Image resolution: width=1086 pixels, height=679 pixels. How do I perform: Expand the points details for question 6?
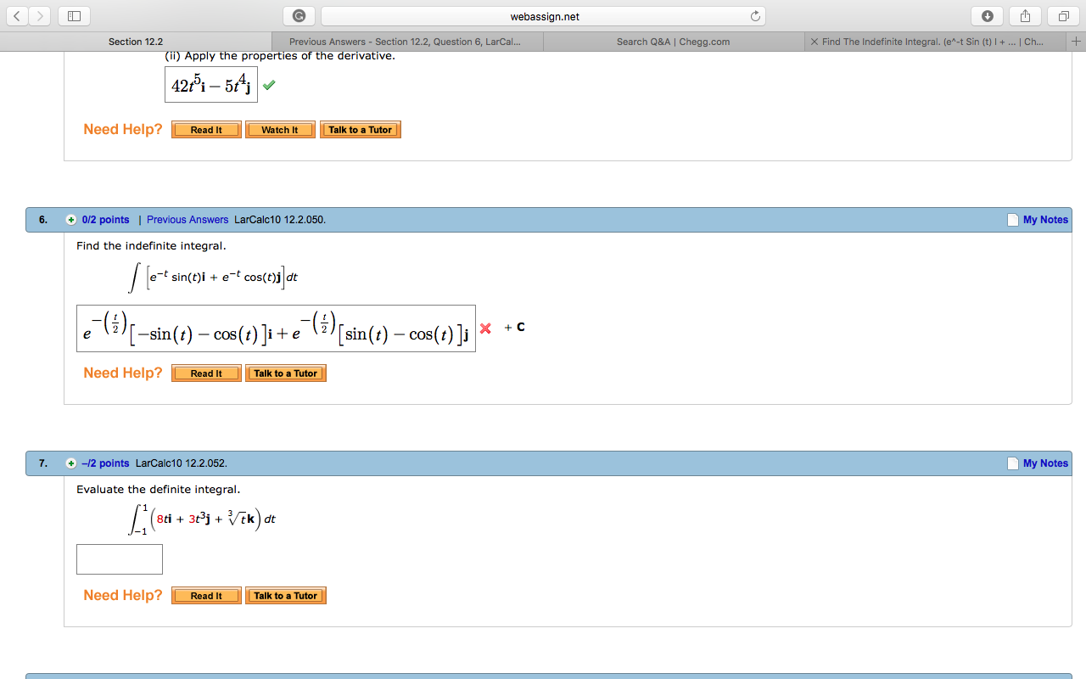pos(71,219)
